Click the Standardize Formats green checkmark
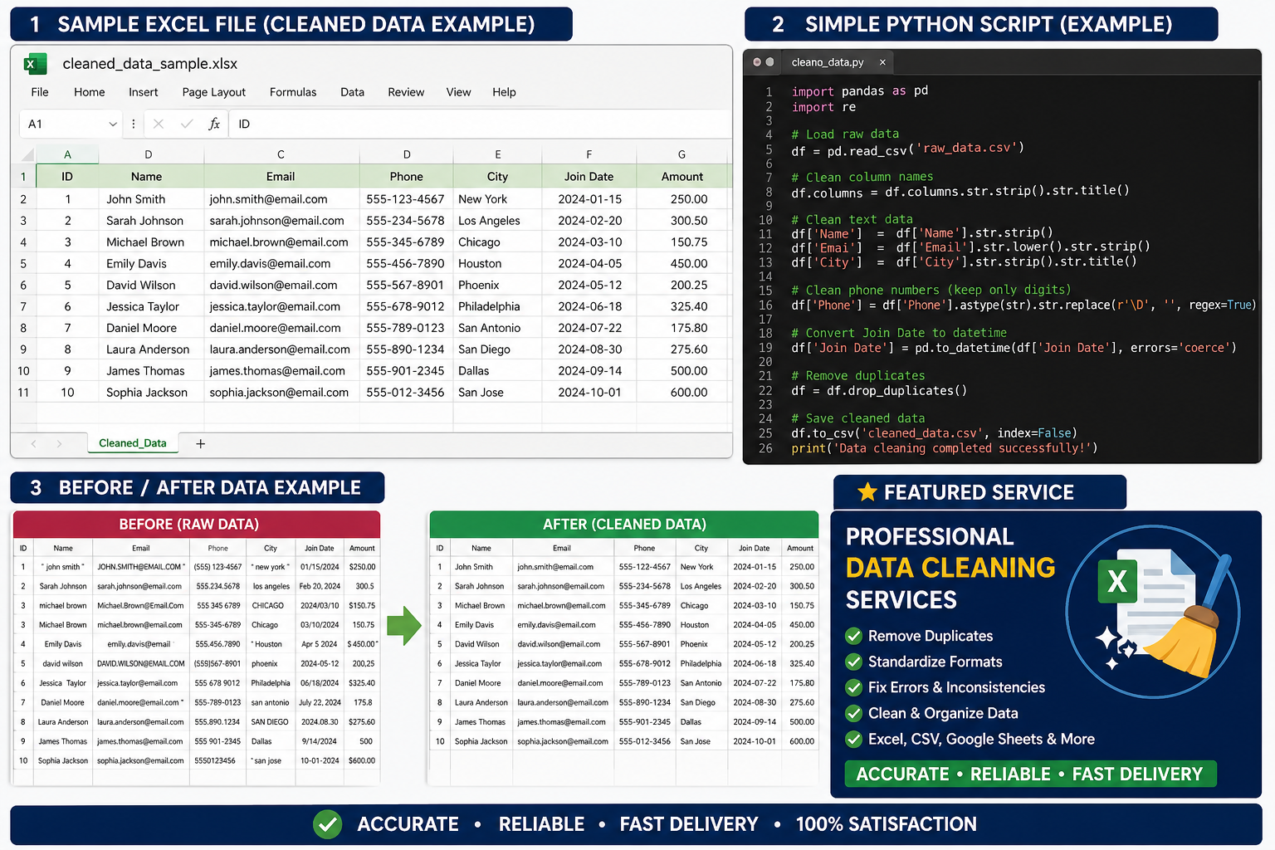1275x850 pixels. point(853,662)
